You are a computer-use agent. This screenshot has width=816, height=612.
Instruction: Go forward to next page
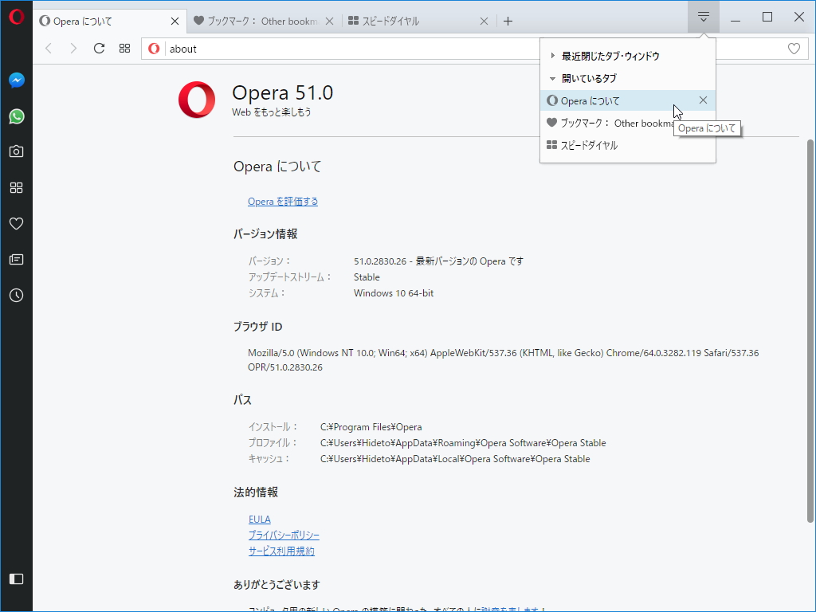coord(73,49)
